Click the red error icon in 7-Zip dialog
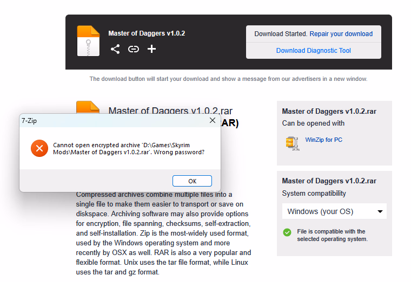Image resolution: width=411 pixels, height=282 pixels. coord(39,148)
